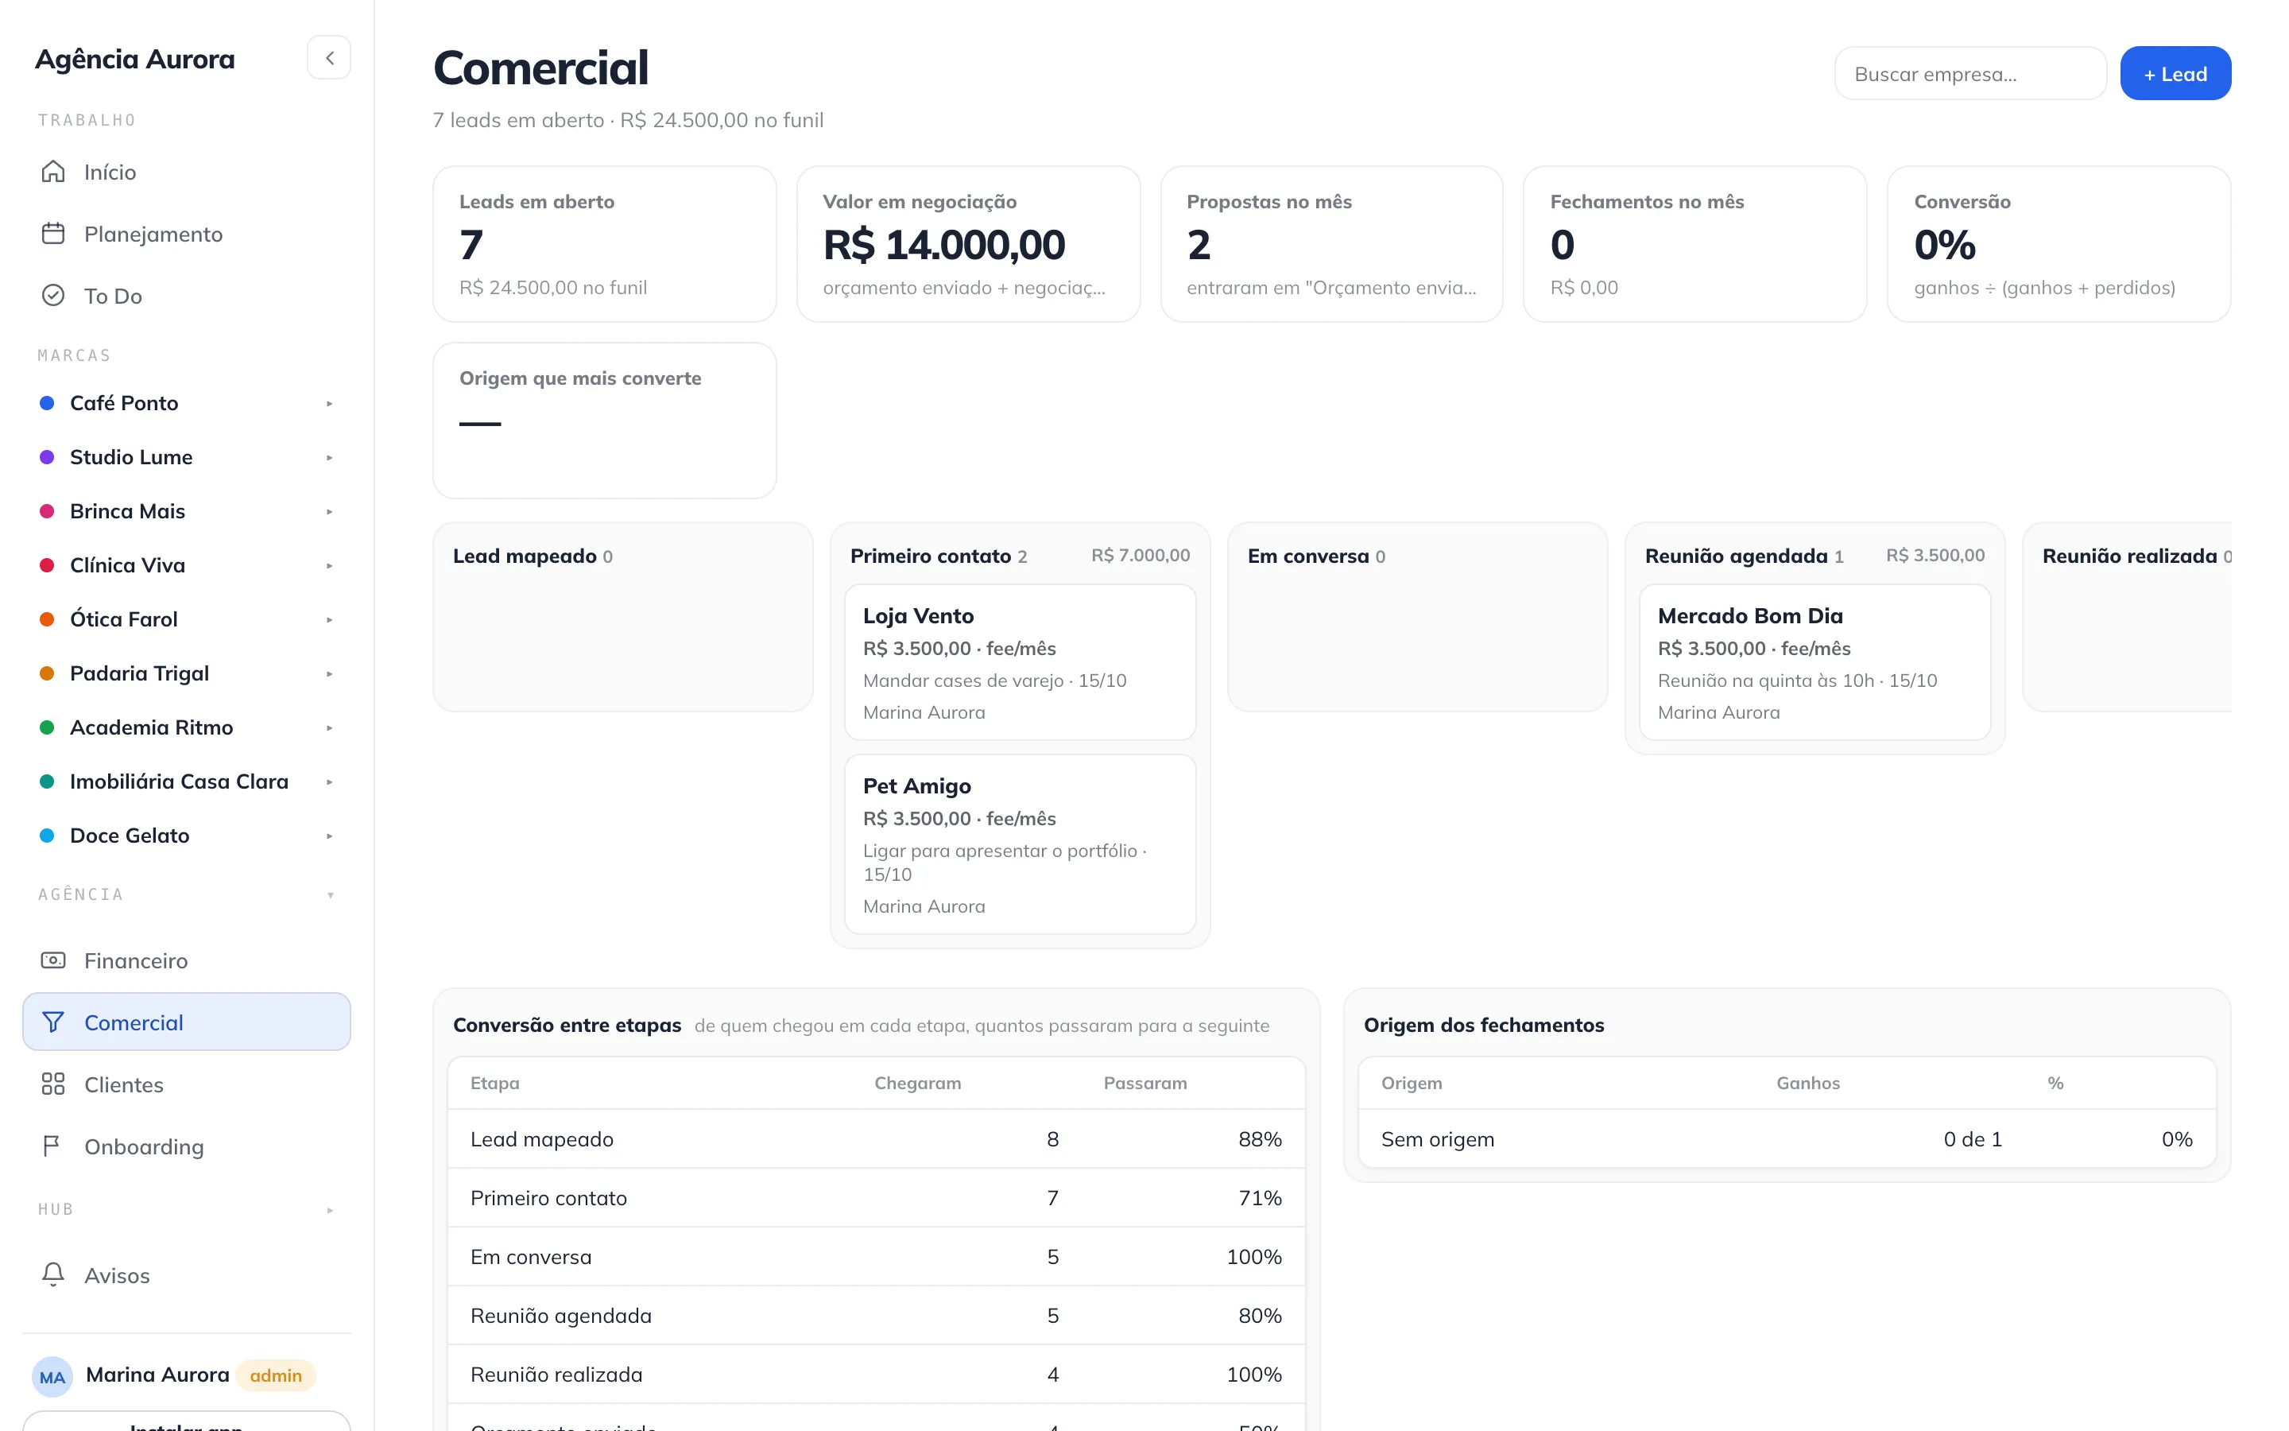Viewport: 2289px width, 1431px height.
Task: Open the Planejamento menu item
Action: point(186,234)
